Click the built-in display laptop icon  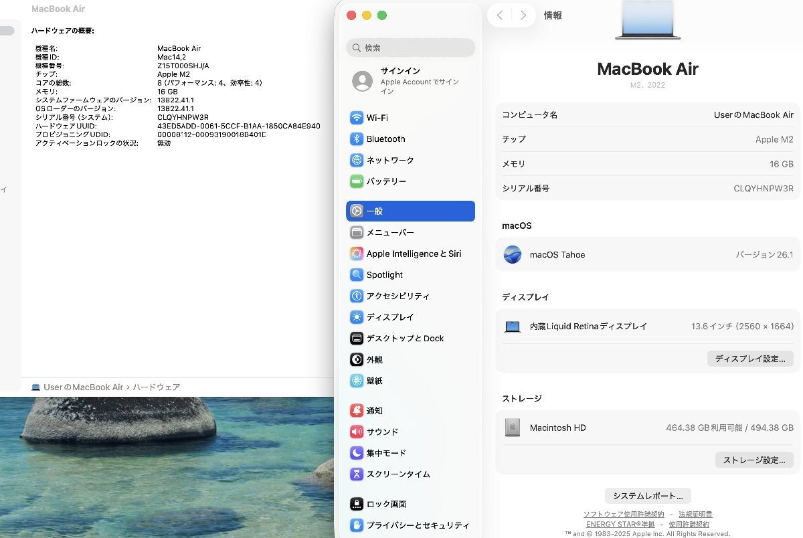coord(513,327)
